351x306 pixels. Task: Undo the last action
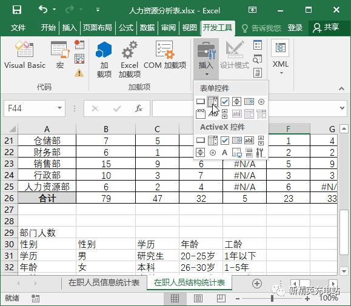pos(43,10)
